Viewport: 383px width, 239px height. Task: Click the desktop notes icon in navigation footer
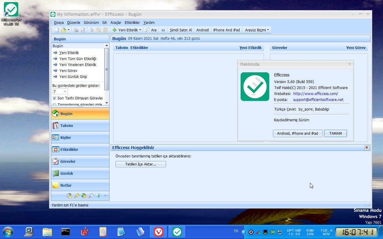[x=69, y=196]
